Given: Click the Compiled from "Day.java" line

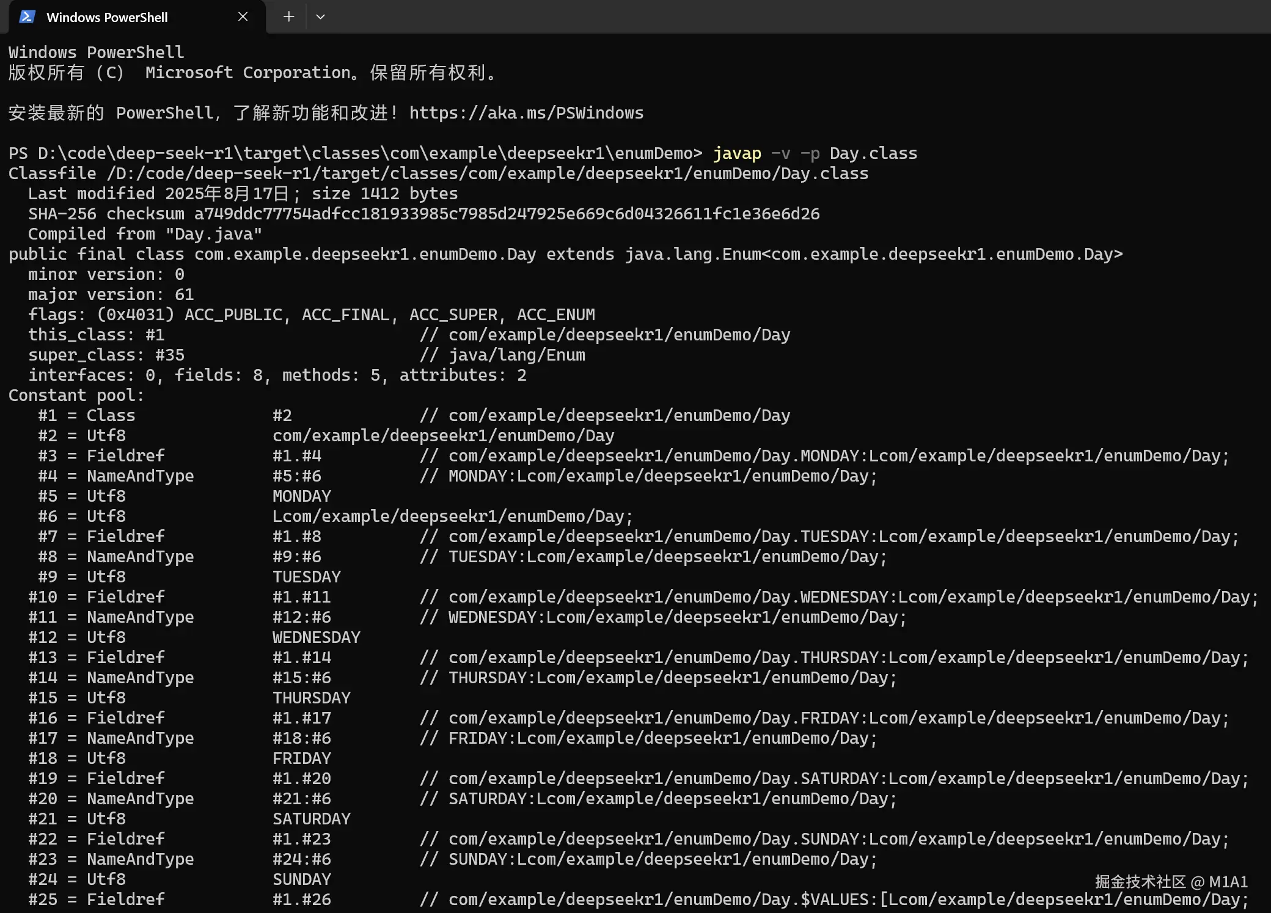Looking at the screenshot, I should (x=145, y=234).
